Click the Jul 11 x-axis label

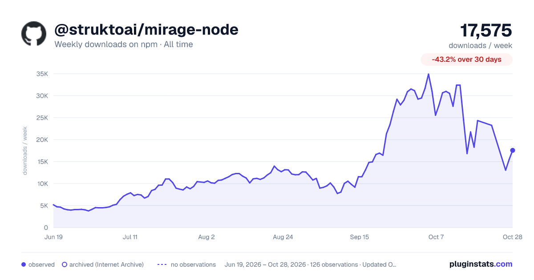point(130,237)
